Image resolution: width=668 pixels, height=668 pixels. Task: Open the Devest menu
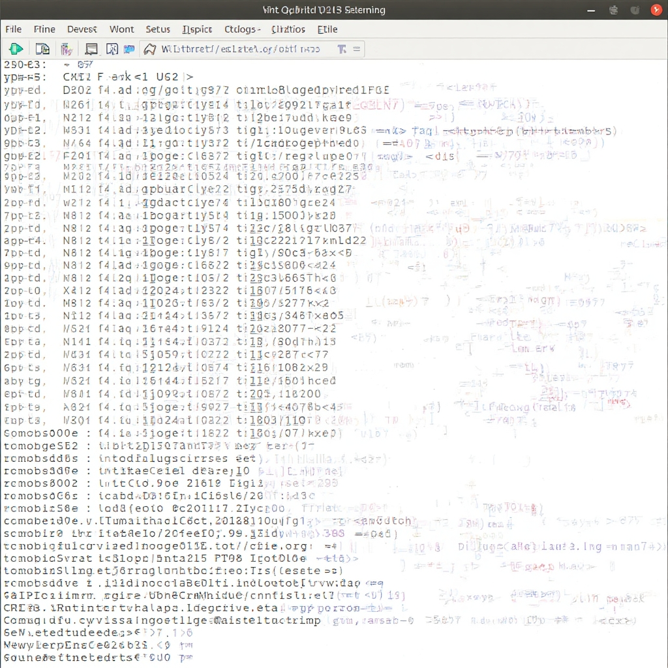[82, 29]
